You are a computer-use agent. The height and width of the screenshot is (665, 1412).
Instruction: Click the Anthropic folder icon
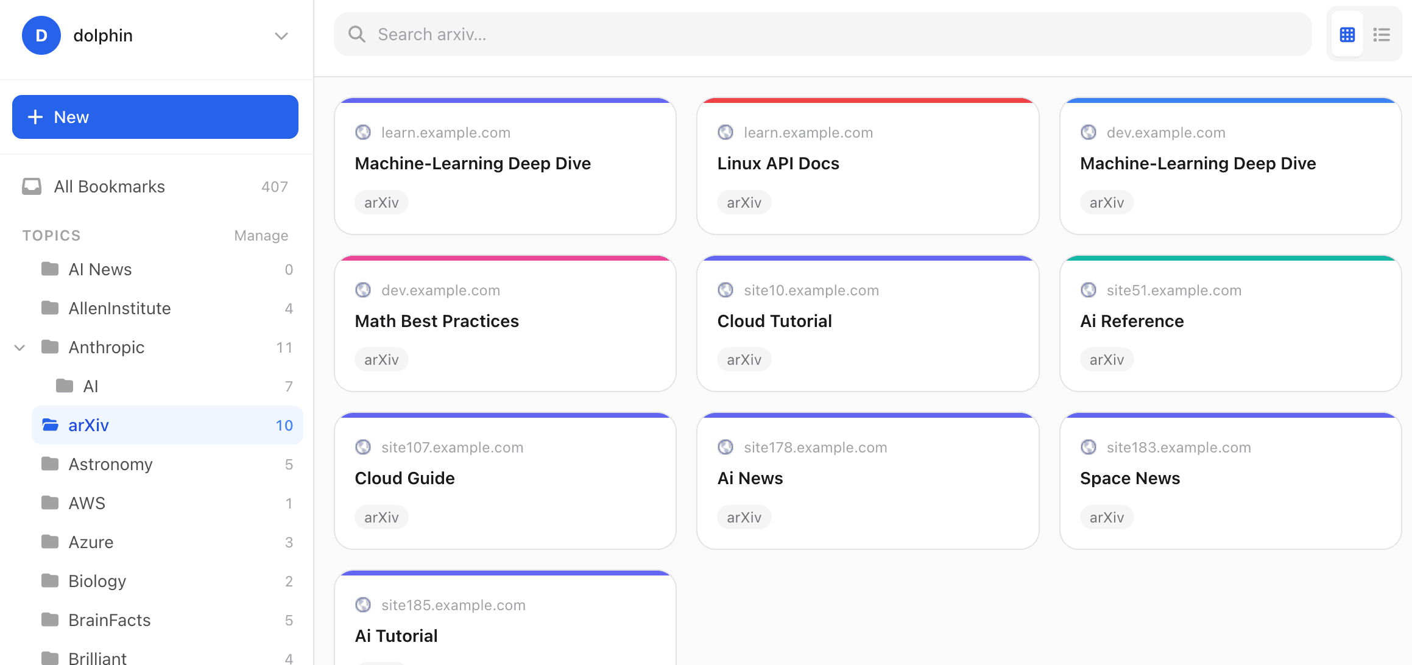[x=50, y=347]
